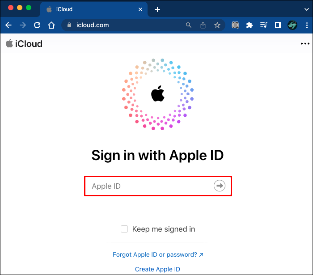Image resolution: width=313 pixels, height=275 pixels.
Task: Open the iCloud page three-dot menu
Action: coord(305,43)
